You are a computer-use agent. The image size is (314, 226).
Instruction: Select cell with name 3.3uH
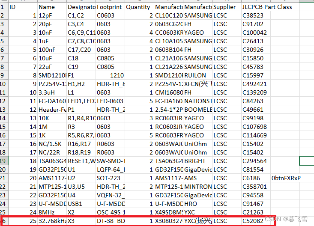52,92
